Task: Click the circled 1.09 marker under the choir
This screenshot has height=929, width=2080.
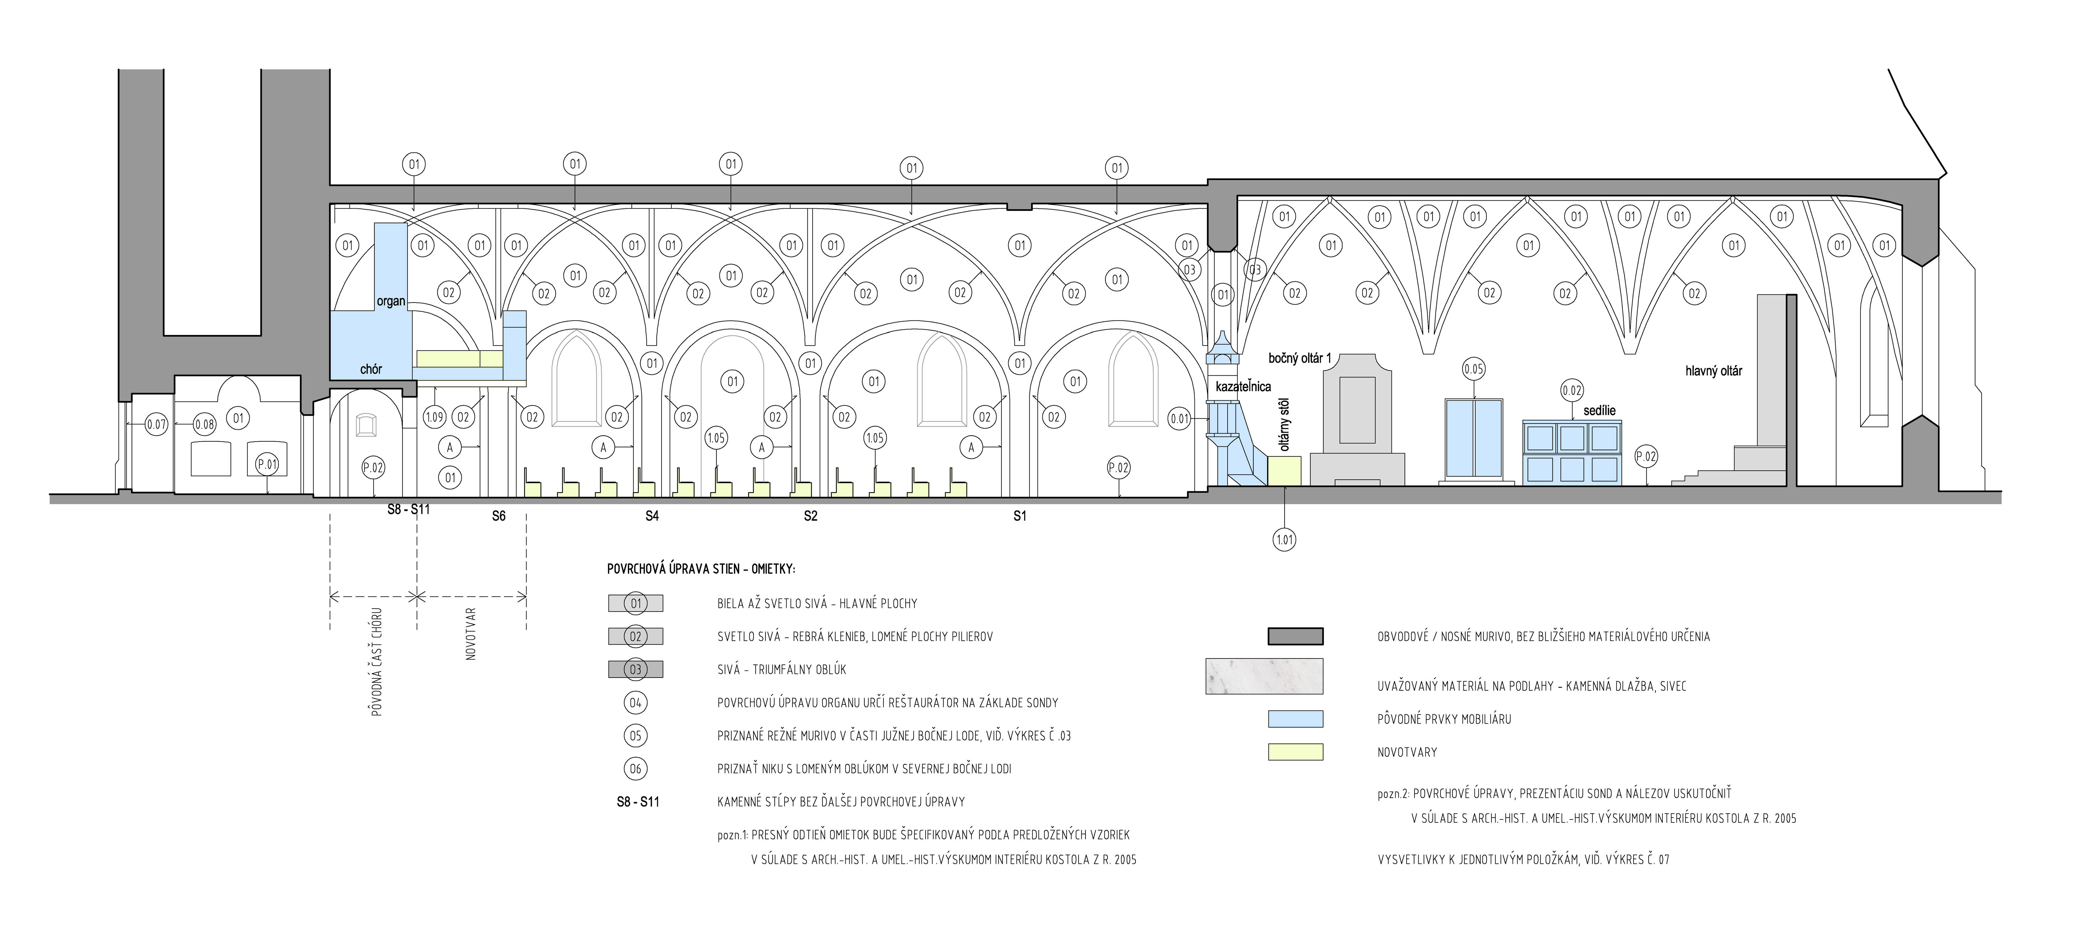Action: coord(434,418)
